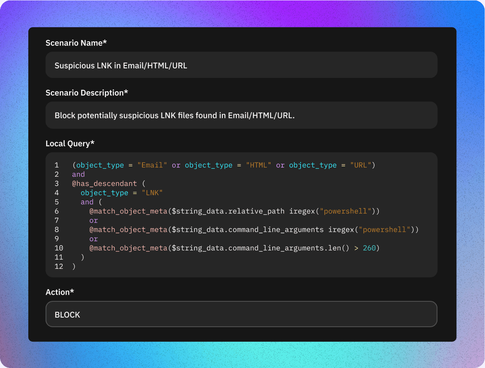
Task: Focus the Scenario Description text field
Action: [241, 115]
